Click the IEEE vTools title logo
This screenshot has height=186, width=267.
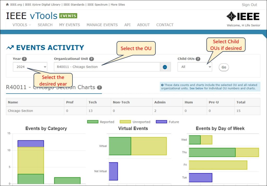(32, 16)
